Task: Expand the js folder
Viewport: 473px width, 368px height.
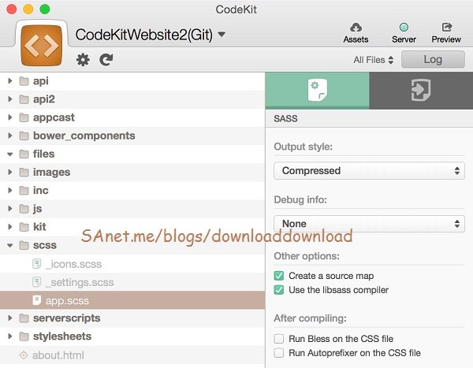Action: coord(10,209)
